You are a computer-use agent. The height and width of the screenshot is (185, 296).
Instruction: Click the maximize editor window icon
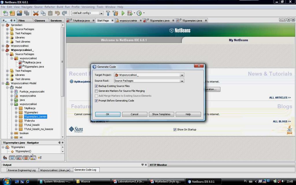293,20
